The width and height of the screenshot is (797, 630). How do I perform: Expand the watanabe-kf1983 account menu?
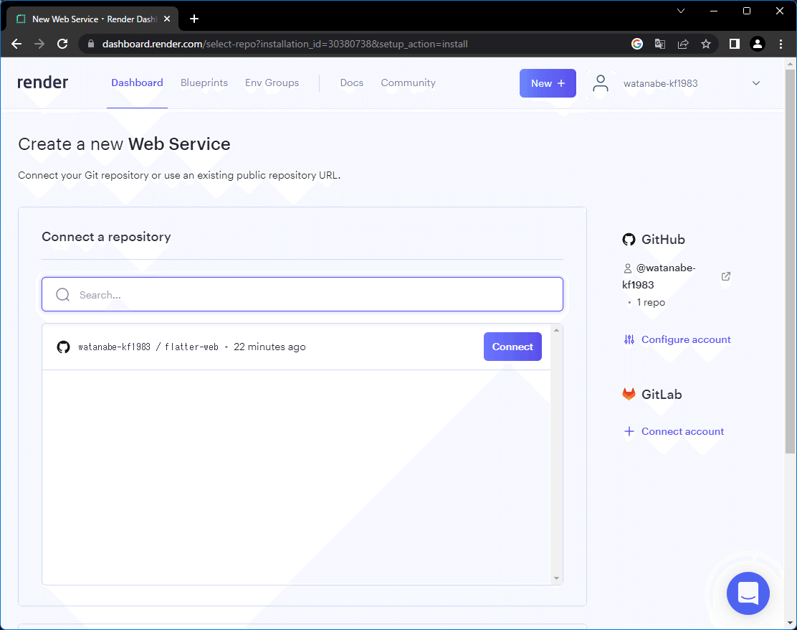pos(756,83)
